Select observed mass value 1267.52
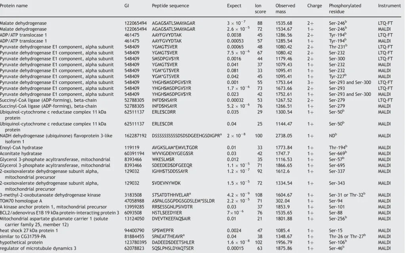408x253 pixels. (x=284, y=100)
